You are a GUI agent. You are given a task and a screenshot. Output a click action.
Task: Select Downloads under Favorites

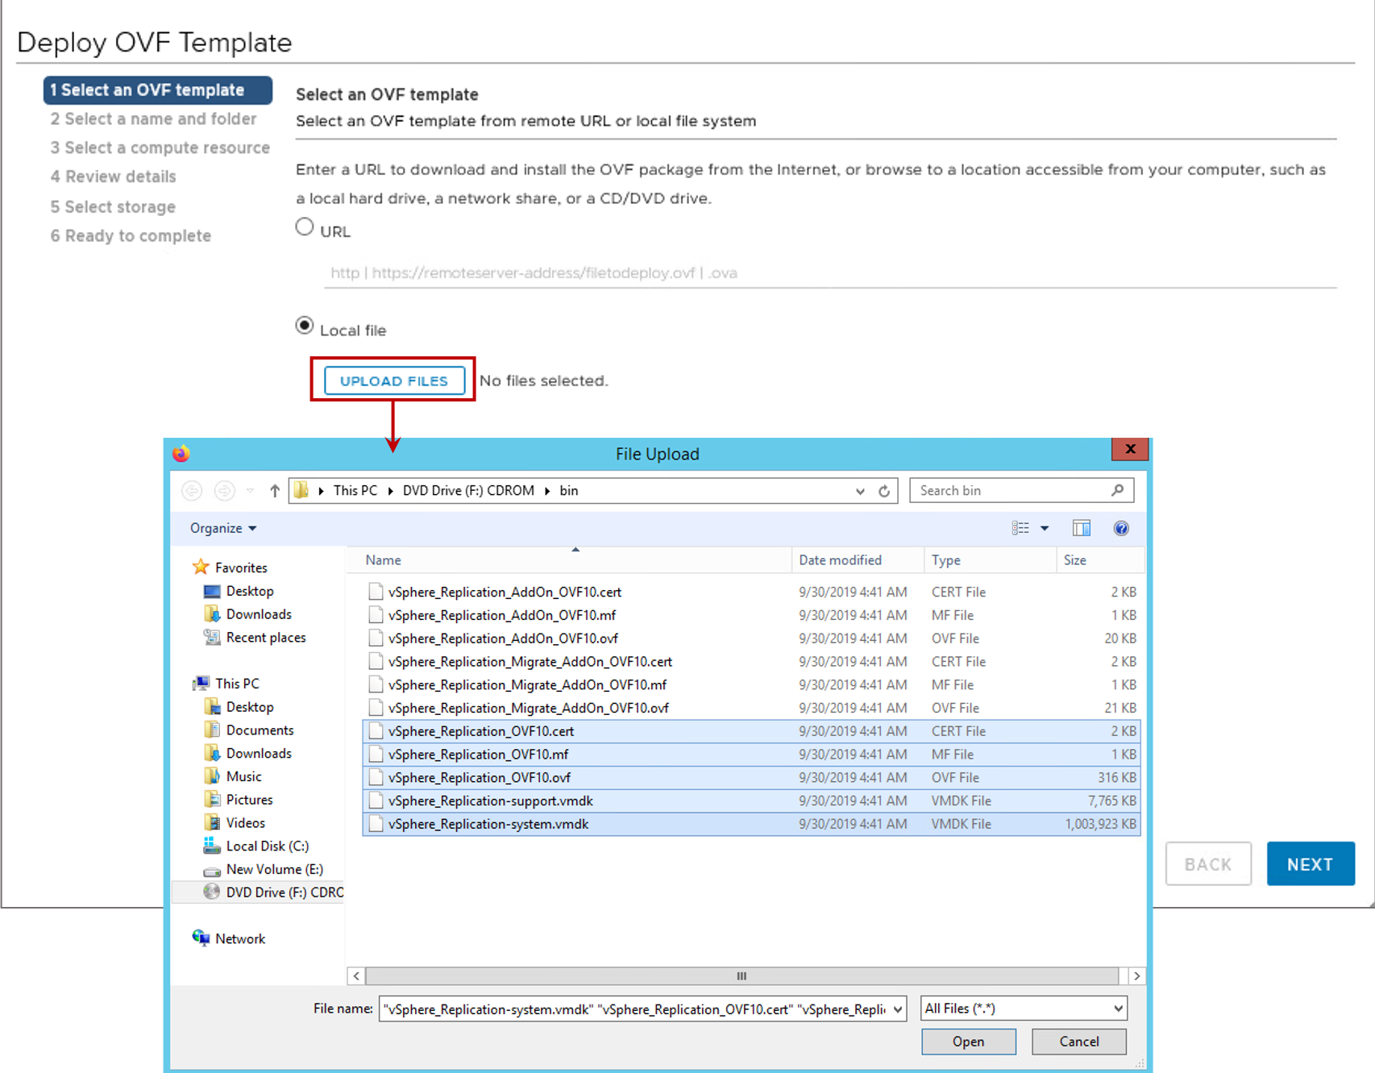coord(248,614)
